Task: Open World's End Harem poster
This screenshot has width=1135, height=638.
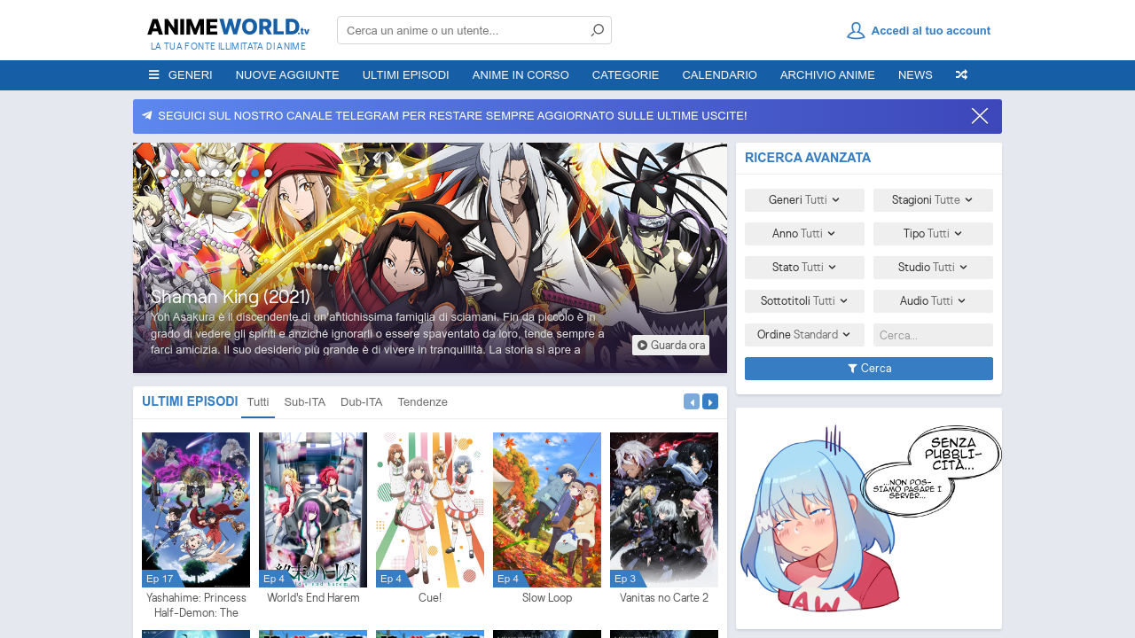Action: [x=313, y=510]
